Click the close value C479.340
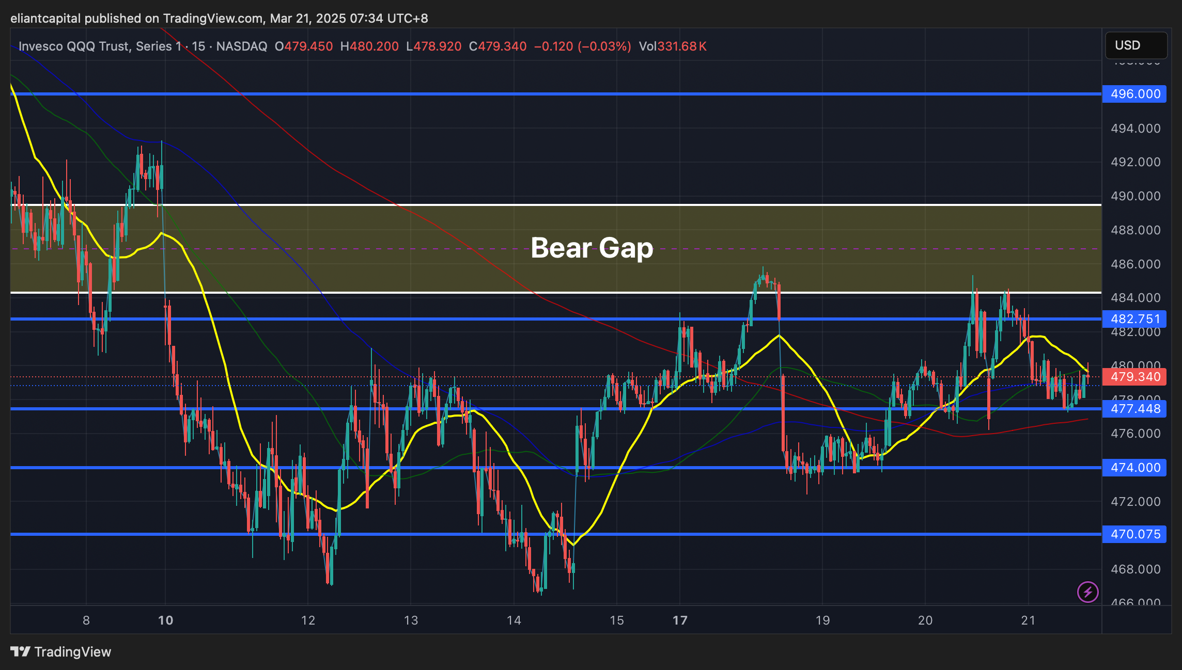The width and height of the screenshot is (1182, 670). click(498, 46)
